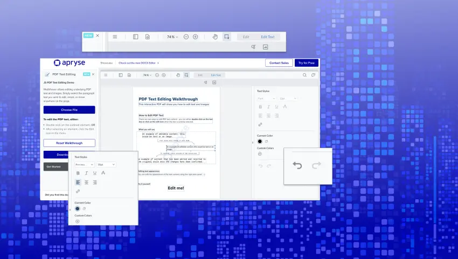
Task: Open hamburger menu in main viewer toolbar
Action: point(106,75)
